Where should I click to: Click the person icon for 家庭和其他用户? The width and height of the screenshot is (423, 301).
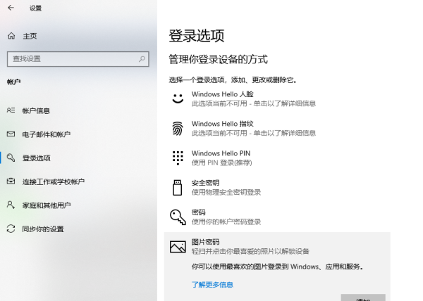tap(11, 205)
